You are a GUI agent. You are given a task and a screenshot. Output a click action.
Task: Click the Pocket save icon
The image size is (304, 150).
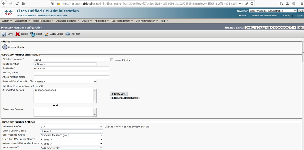[x=246, y=3]
